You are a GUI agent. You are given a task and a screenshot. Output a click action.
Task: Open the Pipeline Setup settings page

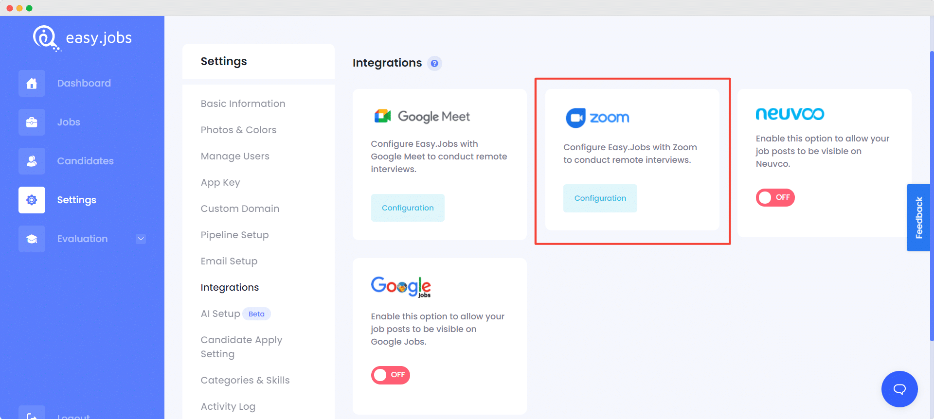click(234, 235)
